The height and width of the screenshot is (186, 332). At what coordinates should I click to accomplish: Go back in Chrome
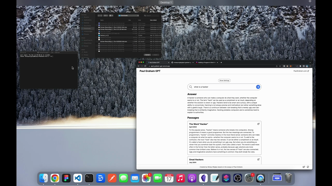(x=139, y=66)
